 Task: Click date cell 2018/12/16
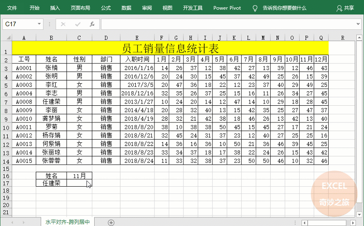pyautogui.click(x=137, y=93)
